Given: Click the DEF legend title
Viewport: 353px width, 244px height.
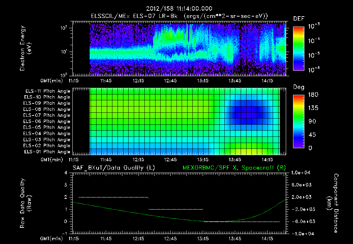Looking at the screenshot, I should click(299, 19).
